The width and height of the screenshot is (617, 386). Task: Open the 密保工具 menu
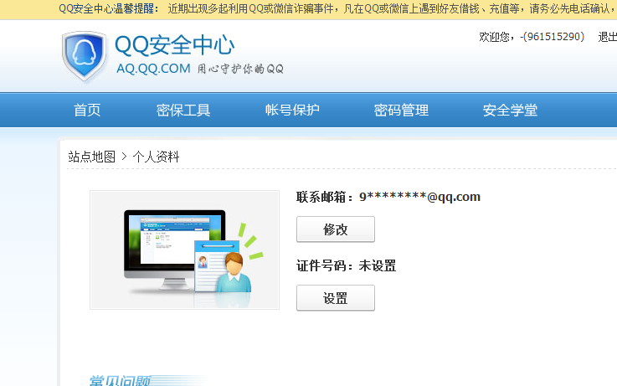click(x=183, y=111)
